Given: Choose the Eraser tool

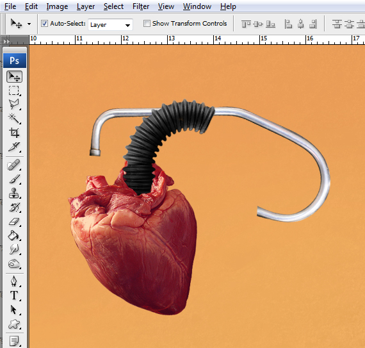Looking at the screenshot, I should pyautogui.click(x=14, y=221).
